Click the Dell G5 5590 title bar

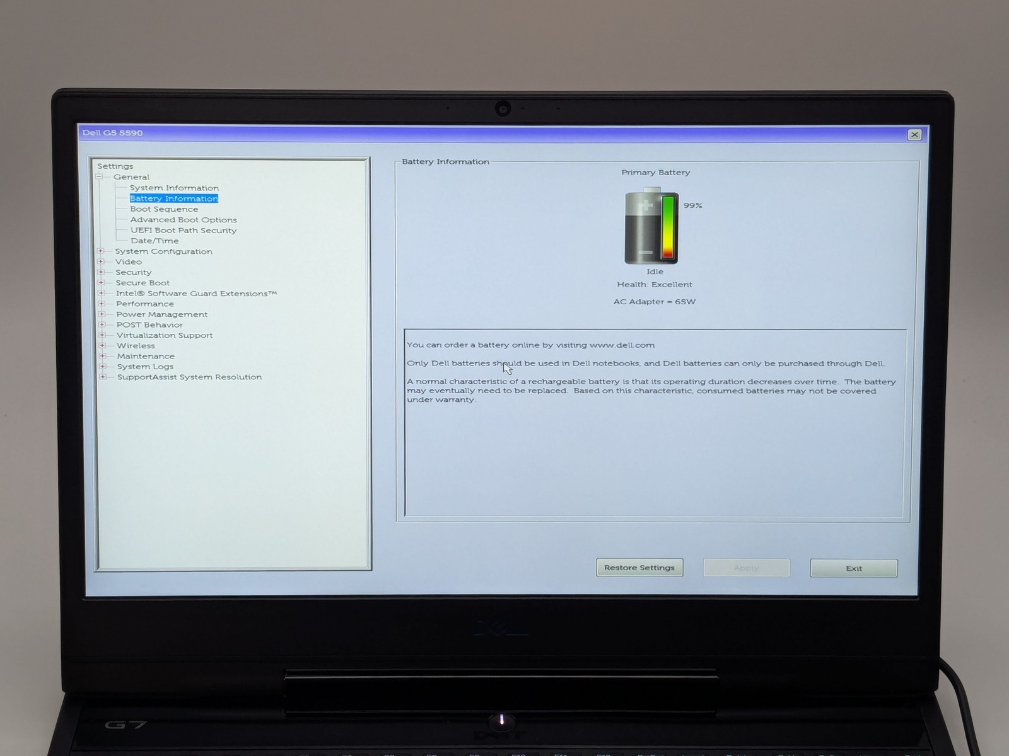tap(503, 134)
